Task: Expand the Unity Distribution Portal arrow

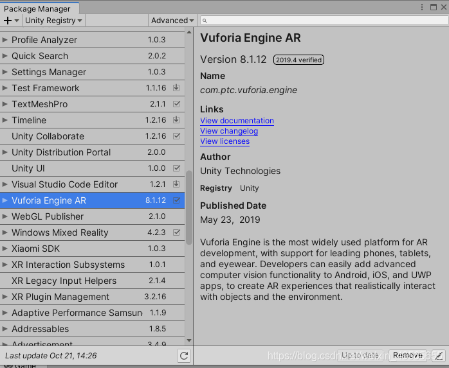Action: pos(5,152)
